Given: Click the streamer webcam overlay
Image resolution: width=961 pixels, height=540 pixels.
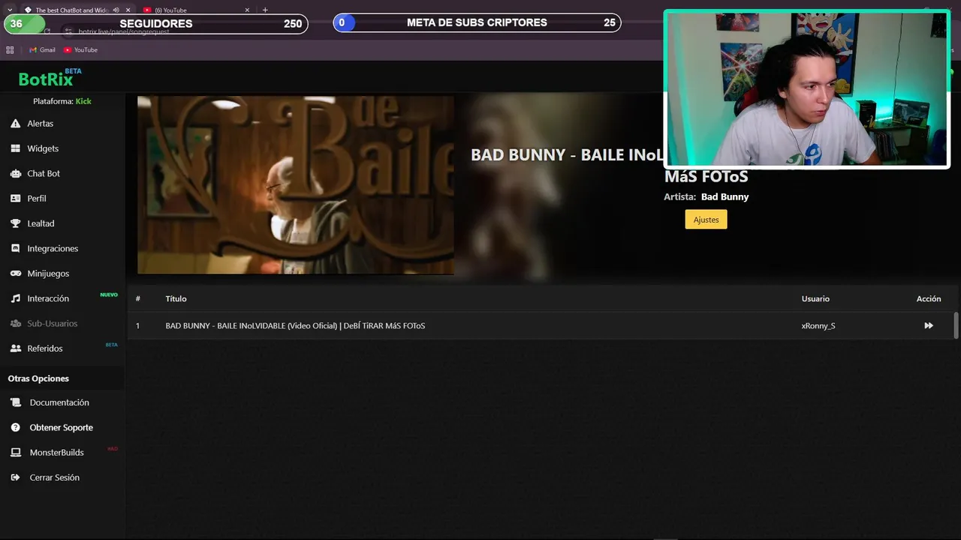Looking at the screenshot, I should point(807,89).
